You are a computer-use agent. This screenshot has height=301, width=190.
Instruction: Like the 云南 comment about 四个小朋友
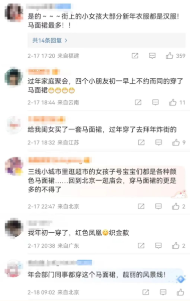173,102
